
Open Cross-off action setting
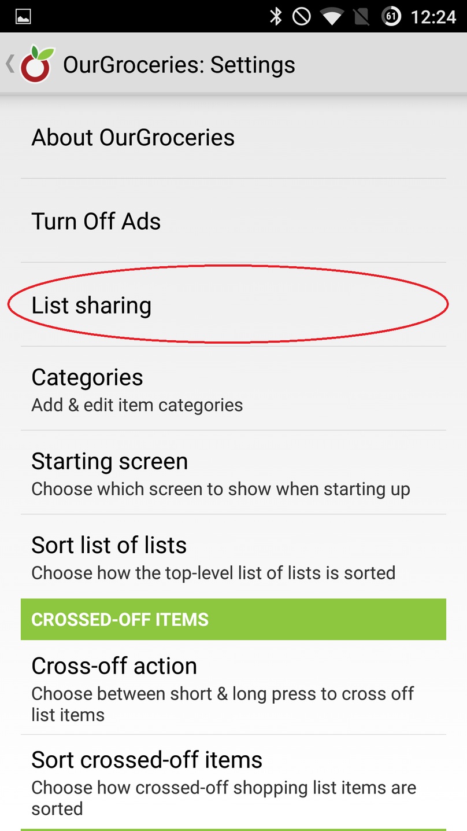[x=233, y=687]
